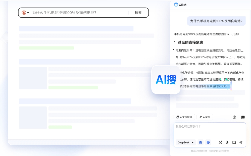The height and width of the screenshot is (156, 251).
Task: Open the AI文档解读 document reading tool
Action: click(x=185, y=117)
